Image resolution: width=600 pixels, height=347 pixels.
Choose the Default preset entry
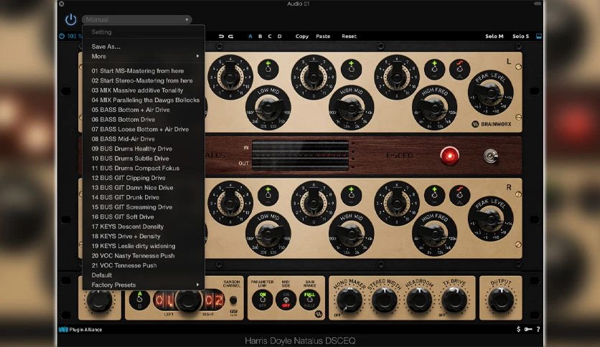coord(144,275)
